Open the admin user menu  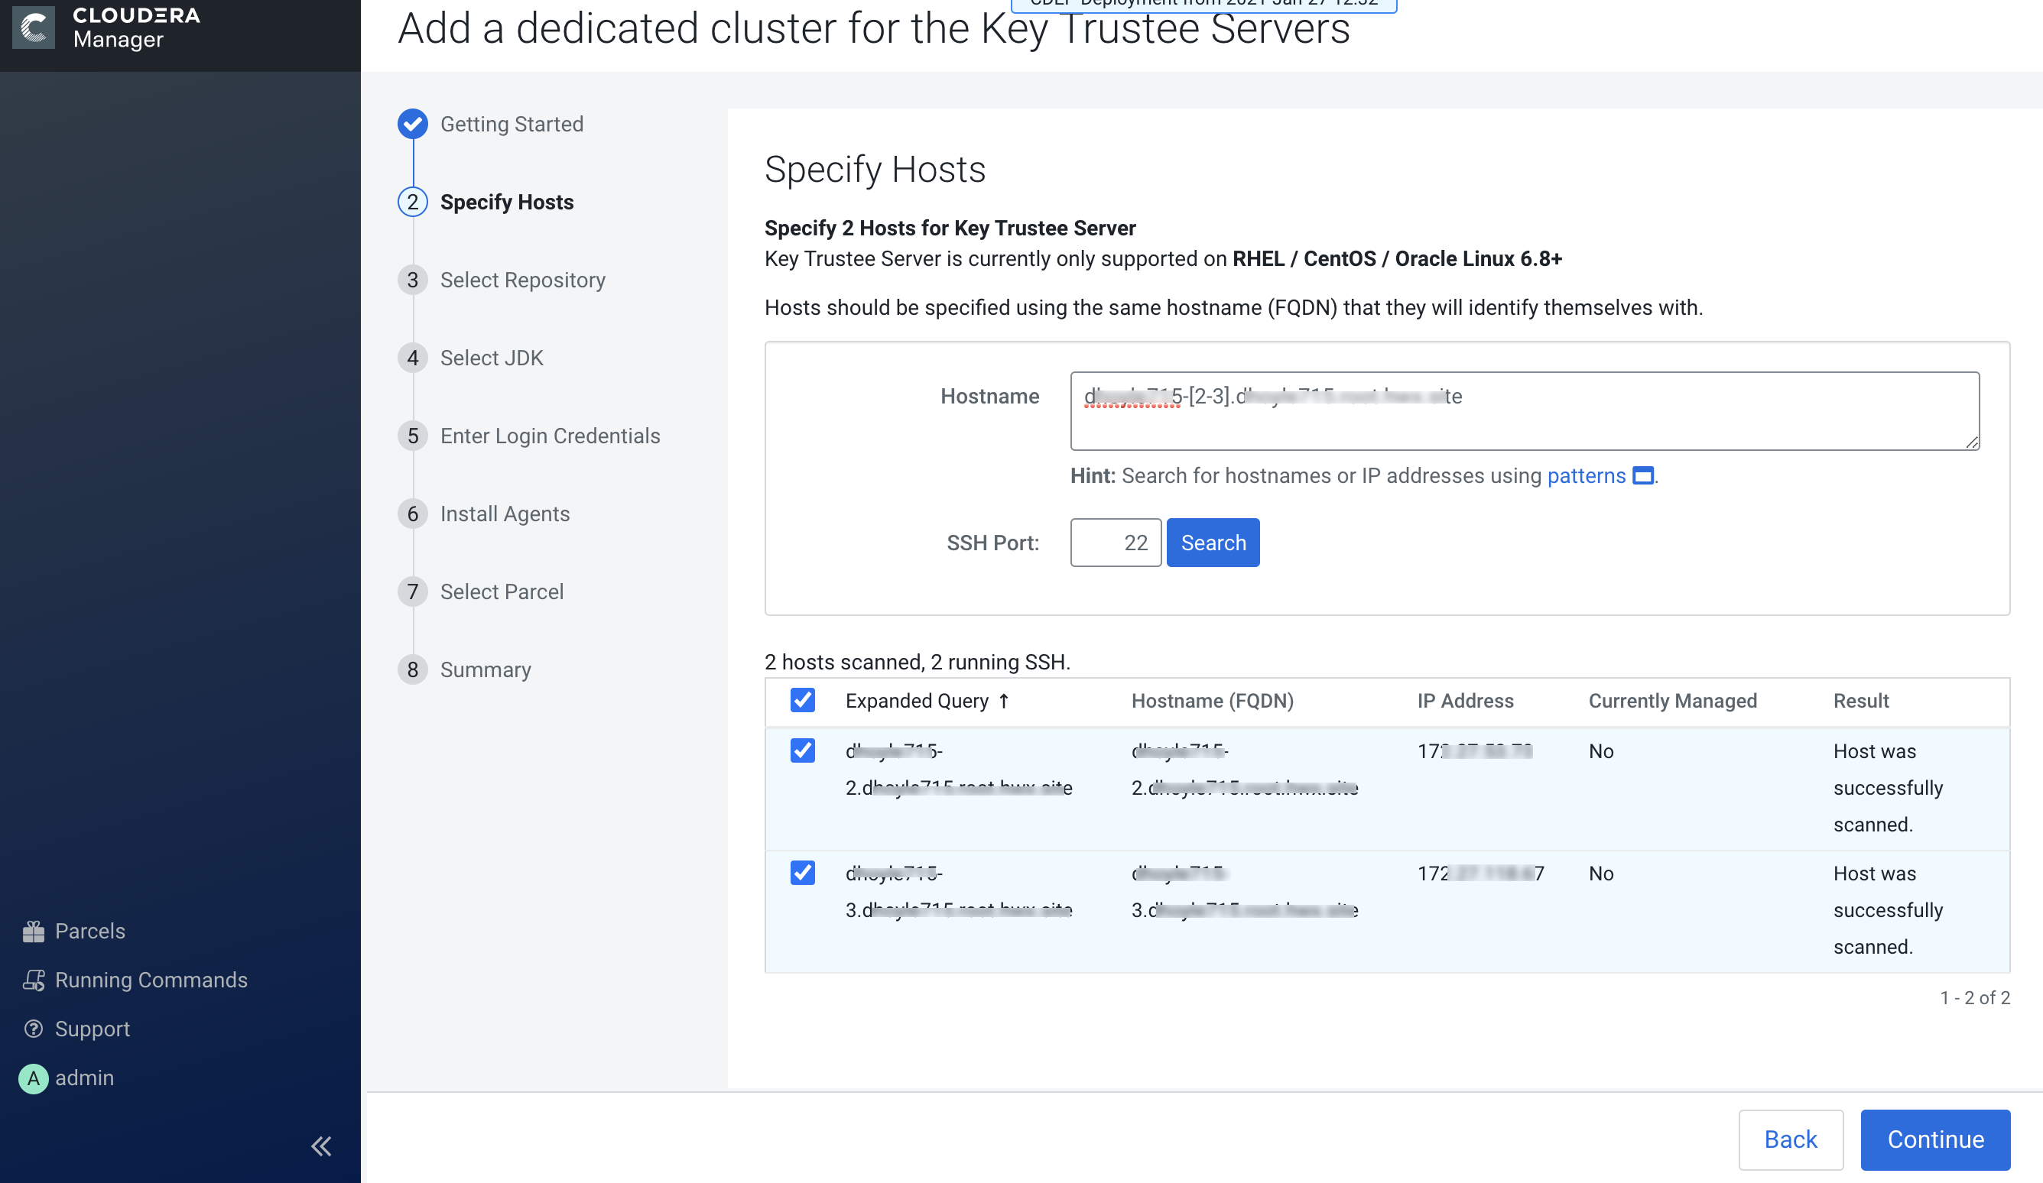click(67, 1078)
